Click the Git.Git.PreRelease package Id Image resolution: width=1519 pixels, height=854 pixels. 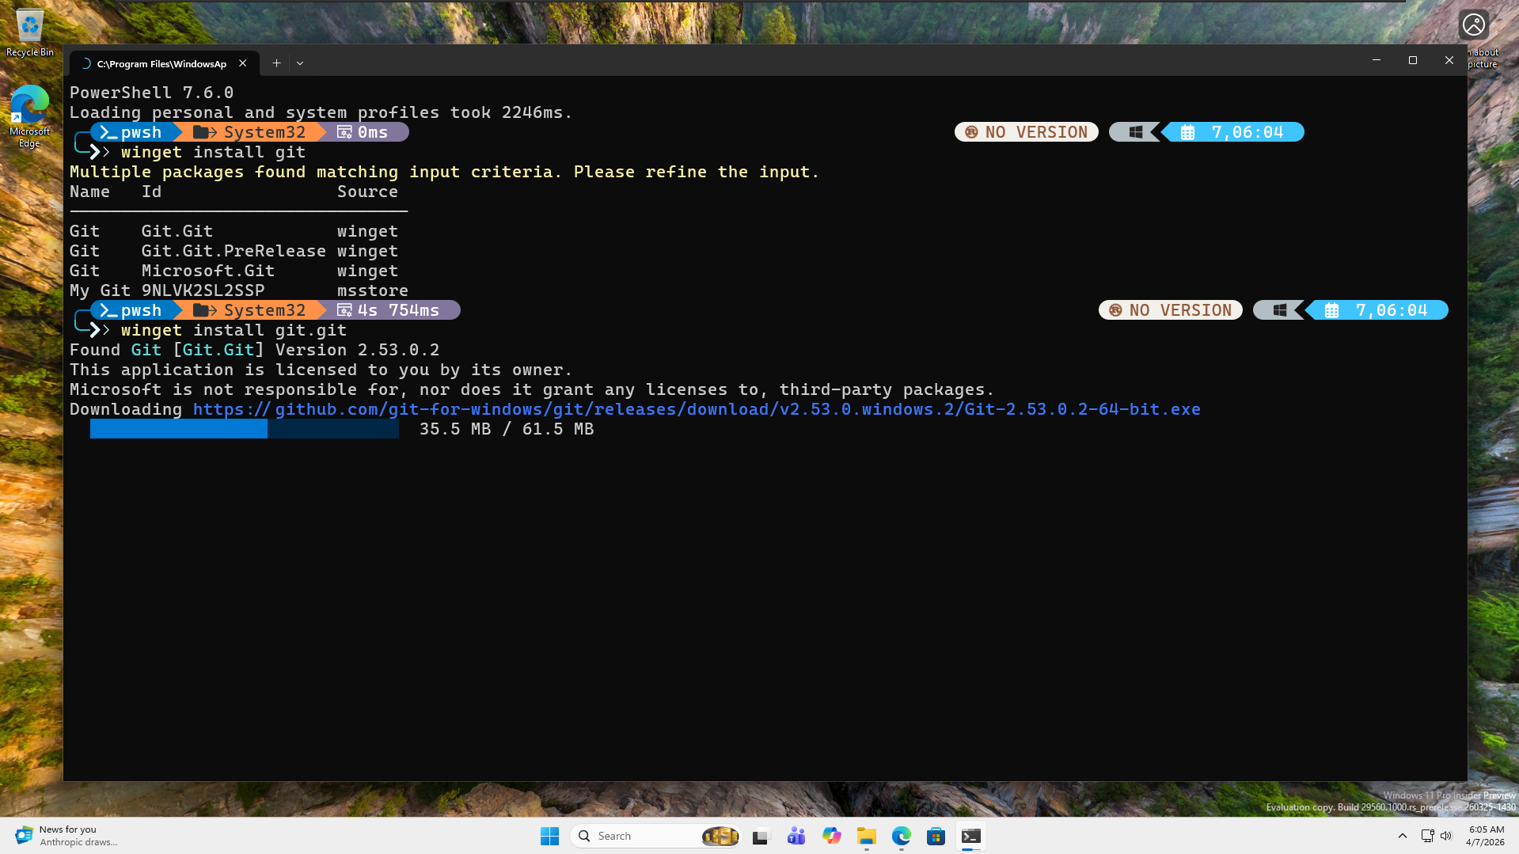pos(234,251)
